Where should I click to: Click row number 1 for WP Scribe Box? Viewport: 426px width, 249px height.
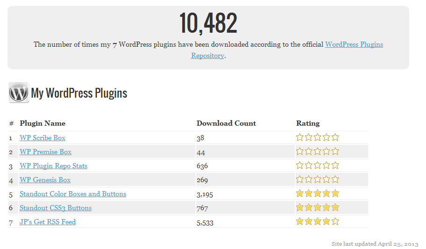coord(11,138)
